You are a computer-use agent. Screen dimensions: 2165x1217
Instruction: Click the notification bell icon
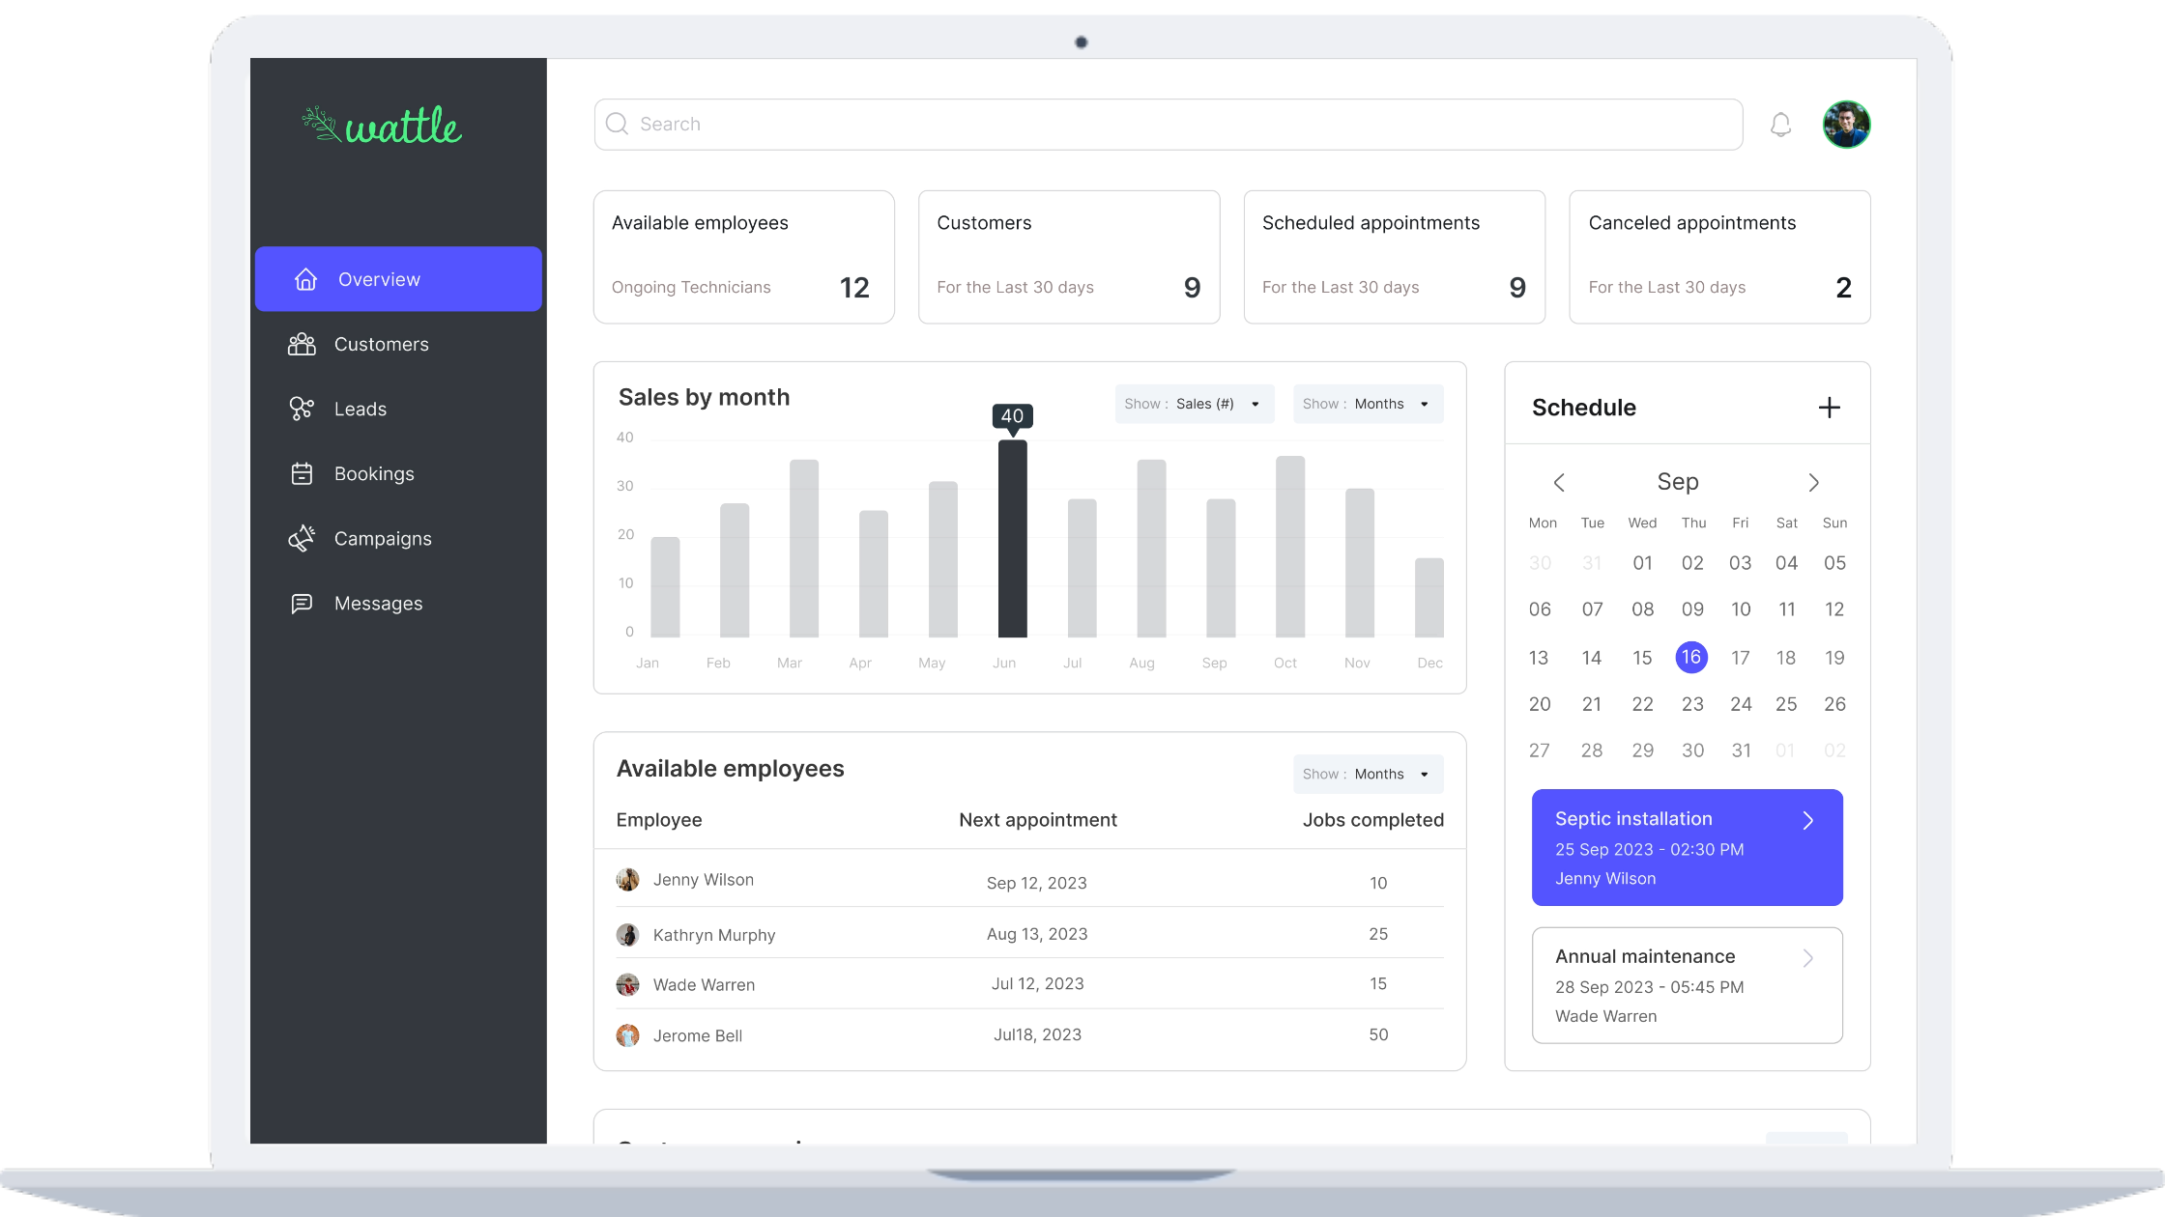tap(1780, 125)
